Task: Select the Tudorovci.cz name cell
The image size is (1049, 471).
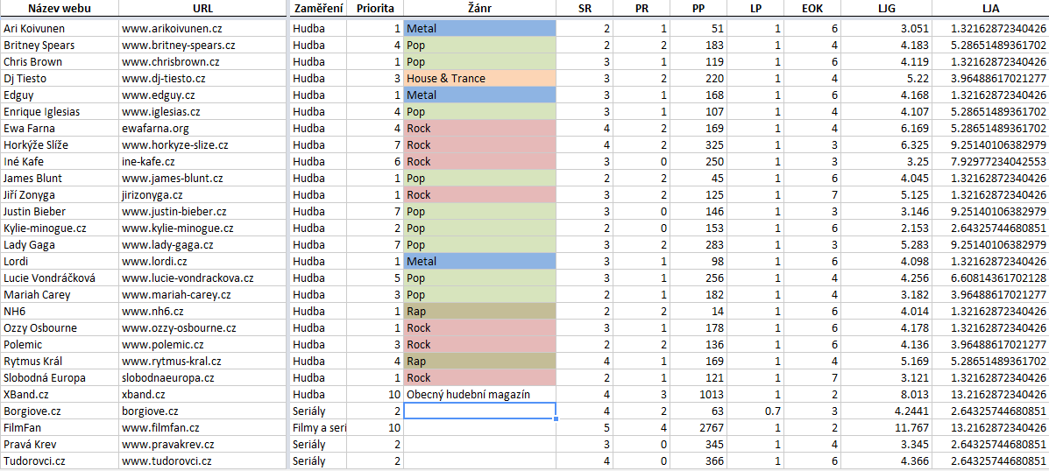Action: point(60,461)
